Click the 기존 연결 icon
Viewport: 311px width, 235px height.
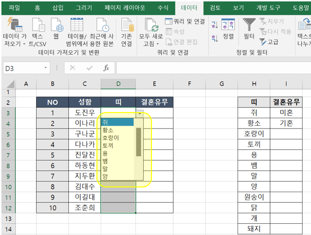click(128, 24)
